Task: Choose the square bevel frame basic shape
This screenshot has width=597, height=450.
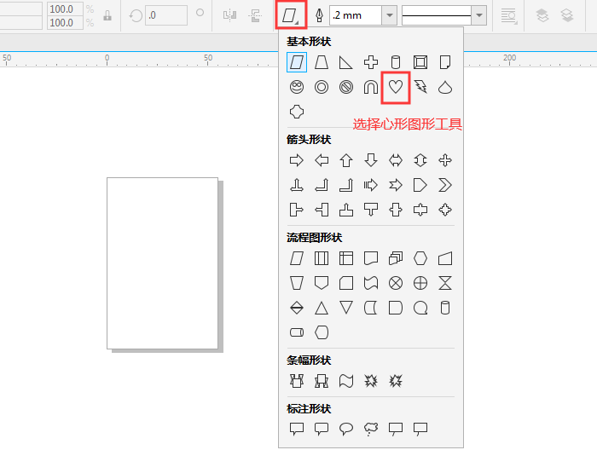Action: point(420,62)
